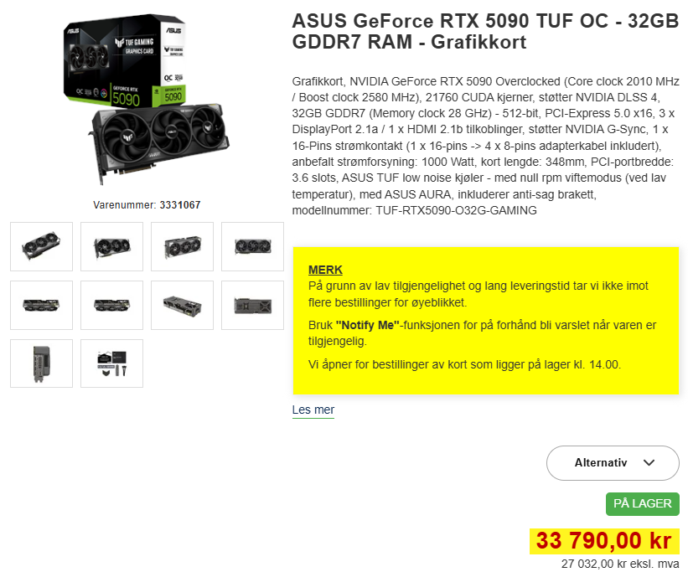Select box contents accessories thumbnail
The width and height of the screenshot is (688, 572).
point(112,363)
